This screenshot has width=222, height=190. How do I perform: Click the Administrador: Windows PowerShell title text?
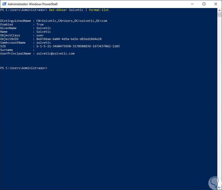click(33, 4)
